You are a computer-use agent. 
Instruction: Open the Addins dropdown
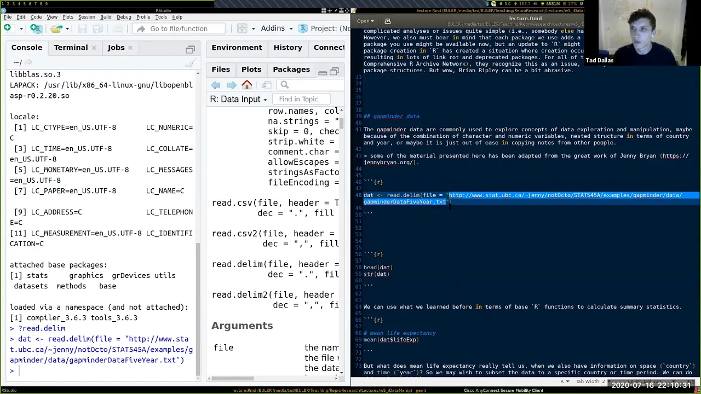click(277, 28)
